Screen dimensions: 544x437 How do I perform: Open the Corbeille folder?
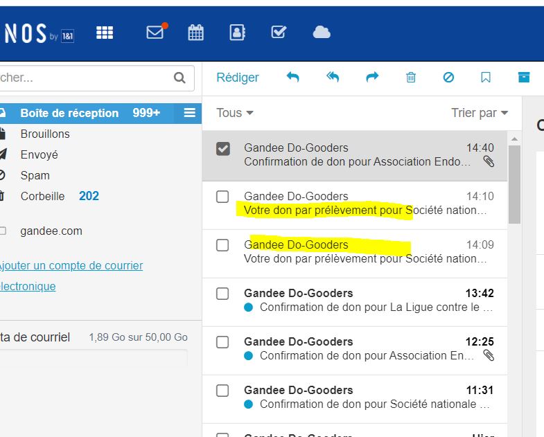42,196
